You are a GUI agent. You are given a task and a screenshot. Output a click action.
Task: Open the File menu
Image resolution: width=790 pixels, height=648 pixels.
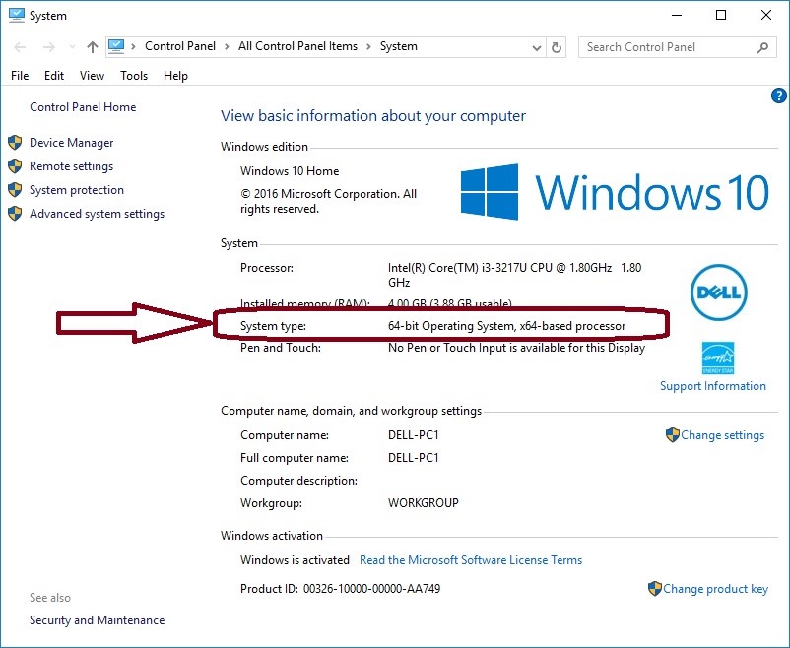tap(20, 76)
